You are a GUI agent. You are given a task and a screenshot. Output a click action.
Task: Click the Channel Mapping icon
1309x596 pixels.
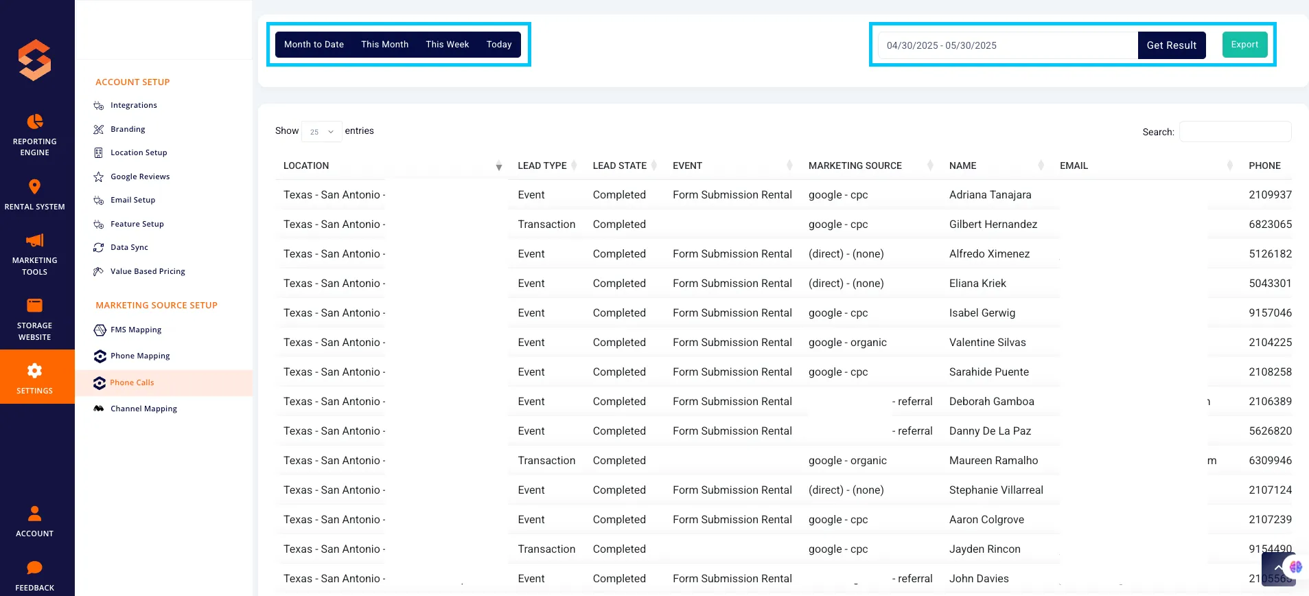(x=99, y=409)
